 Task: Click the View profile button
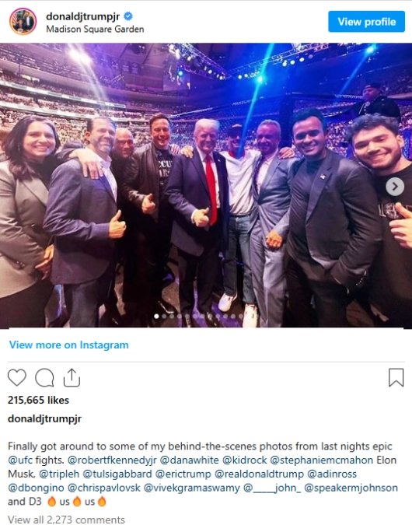coord(366,22)
